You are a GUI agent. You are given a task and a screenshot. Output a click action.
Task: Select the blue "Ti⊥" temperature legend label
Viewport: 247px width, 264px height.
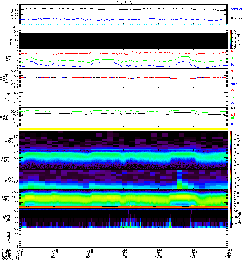(x=233, y=124)
